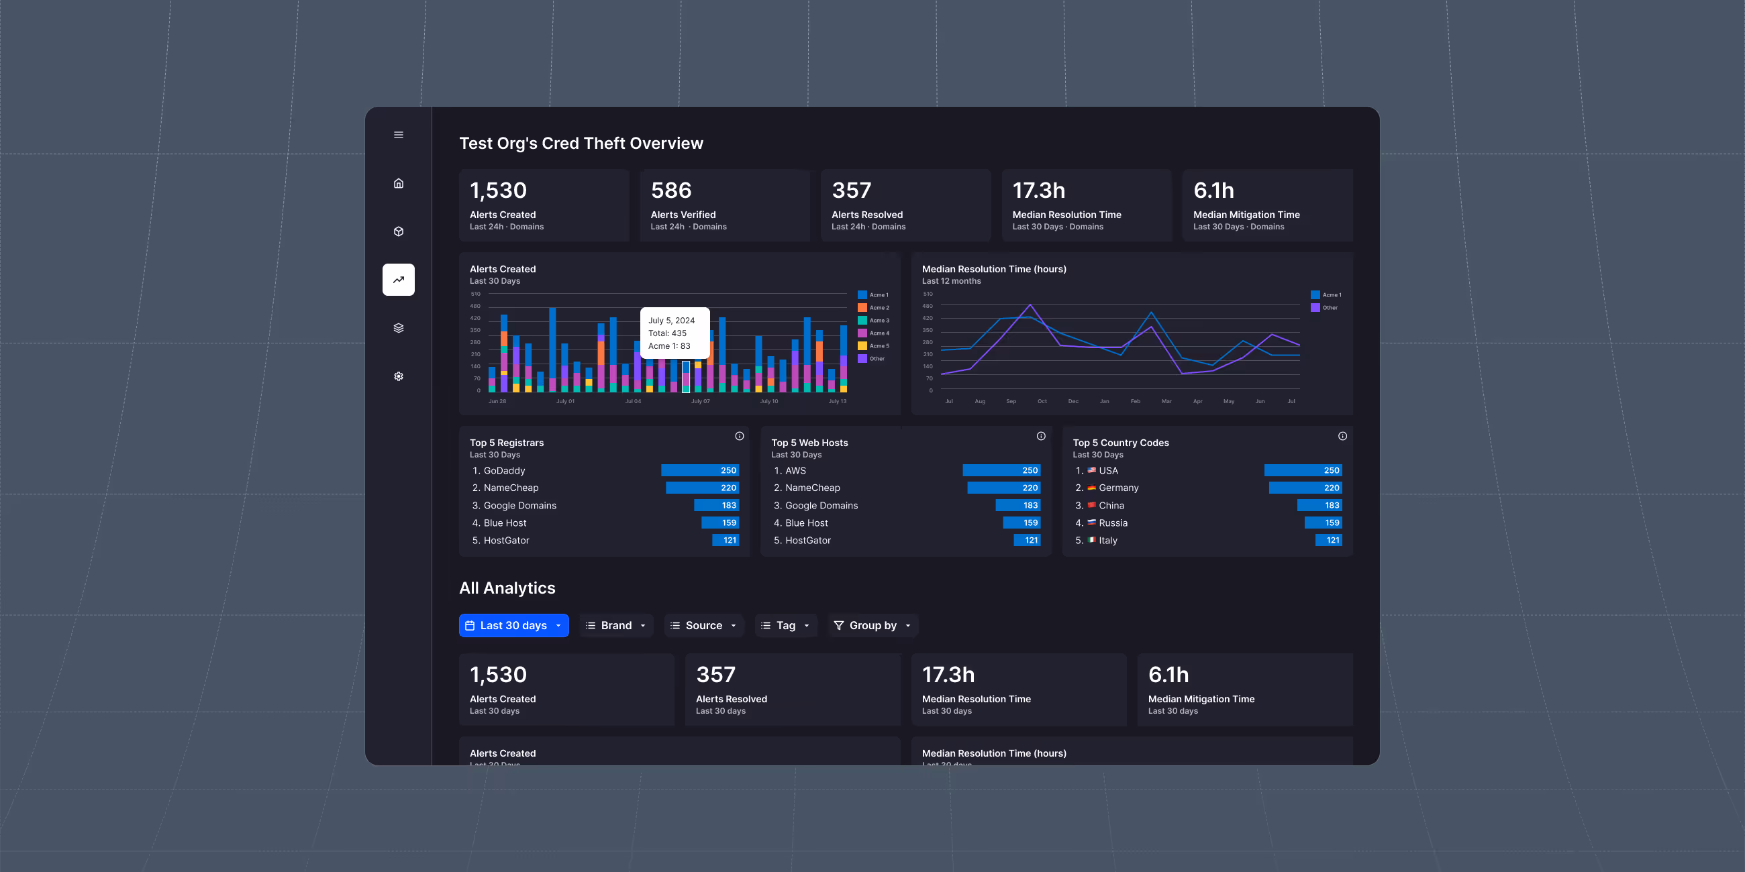Go to Home via sidebar icon
Image resolution: width=1745 pixels, height=872 pixels.
coord(398,184)
